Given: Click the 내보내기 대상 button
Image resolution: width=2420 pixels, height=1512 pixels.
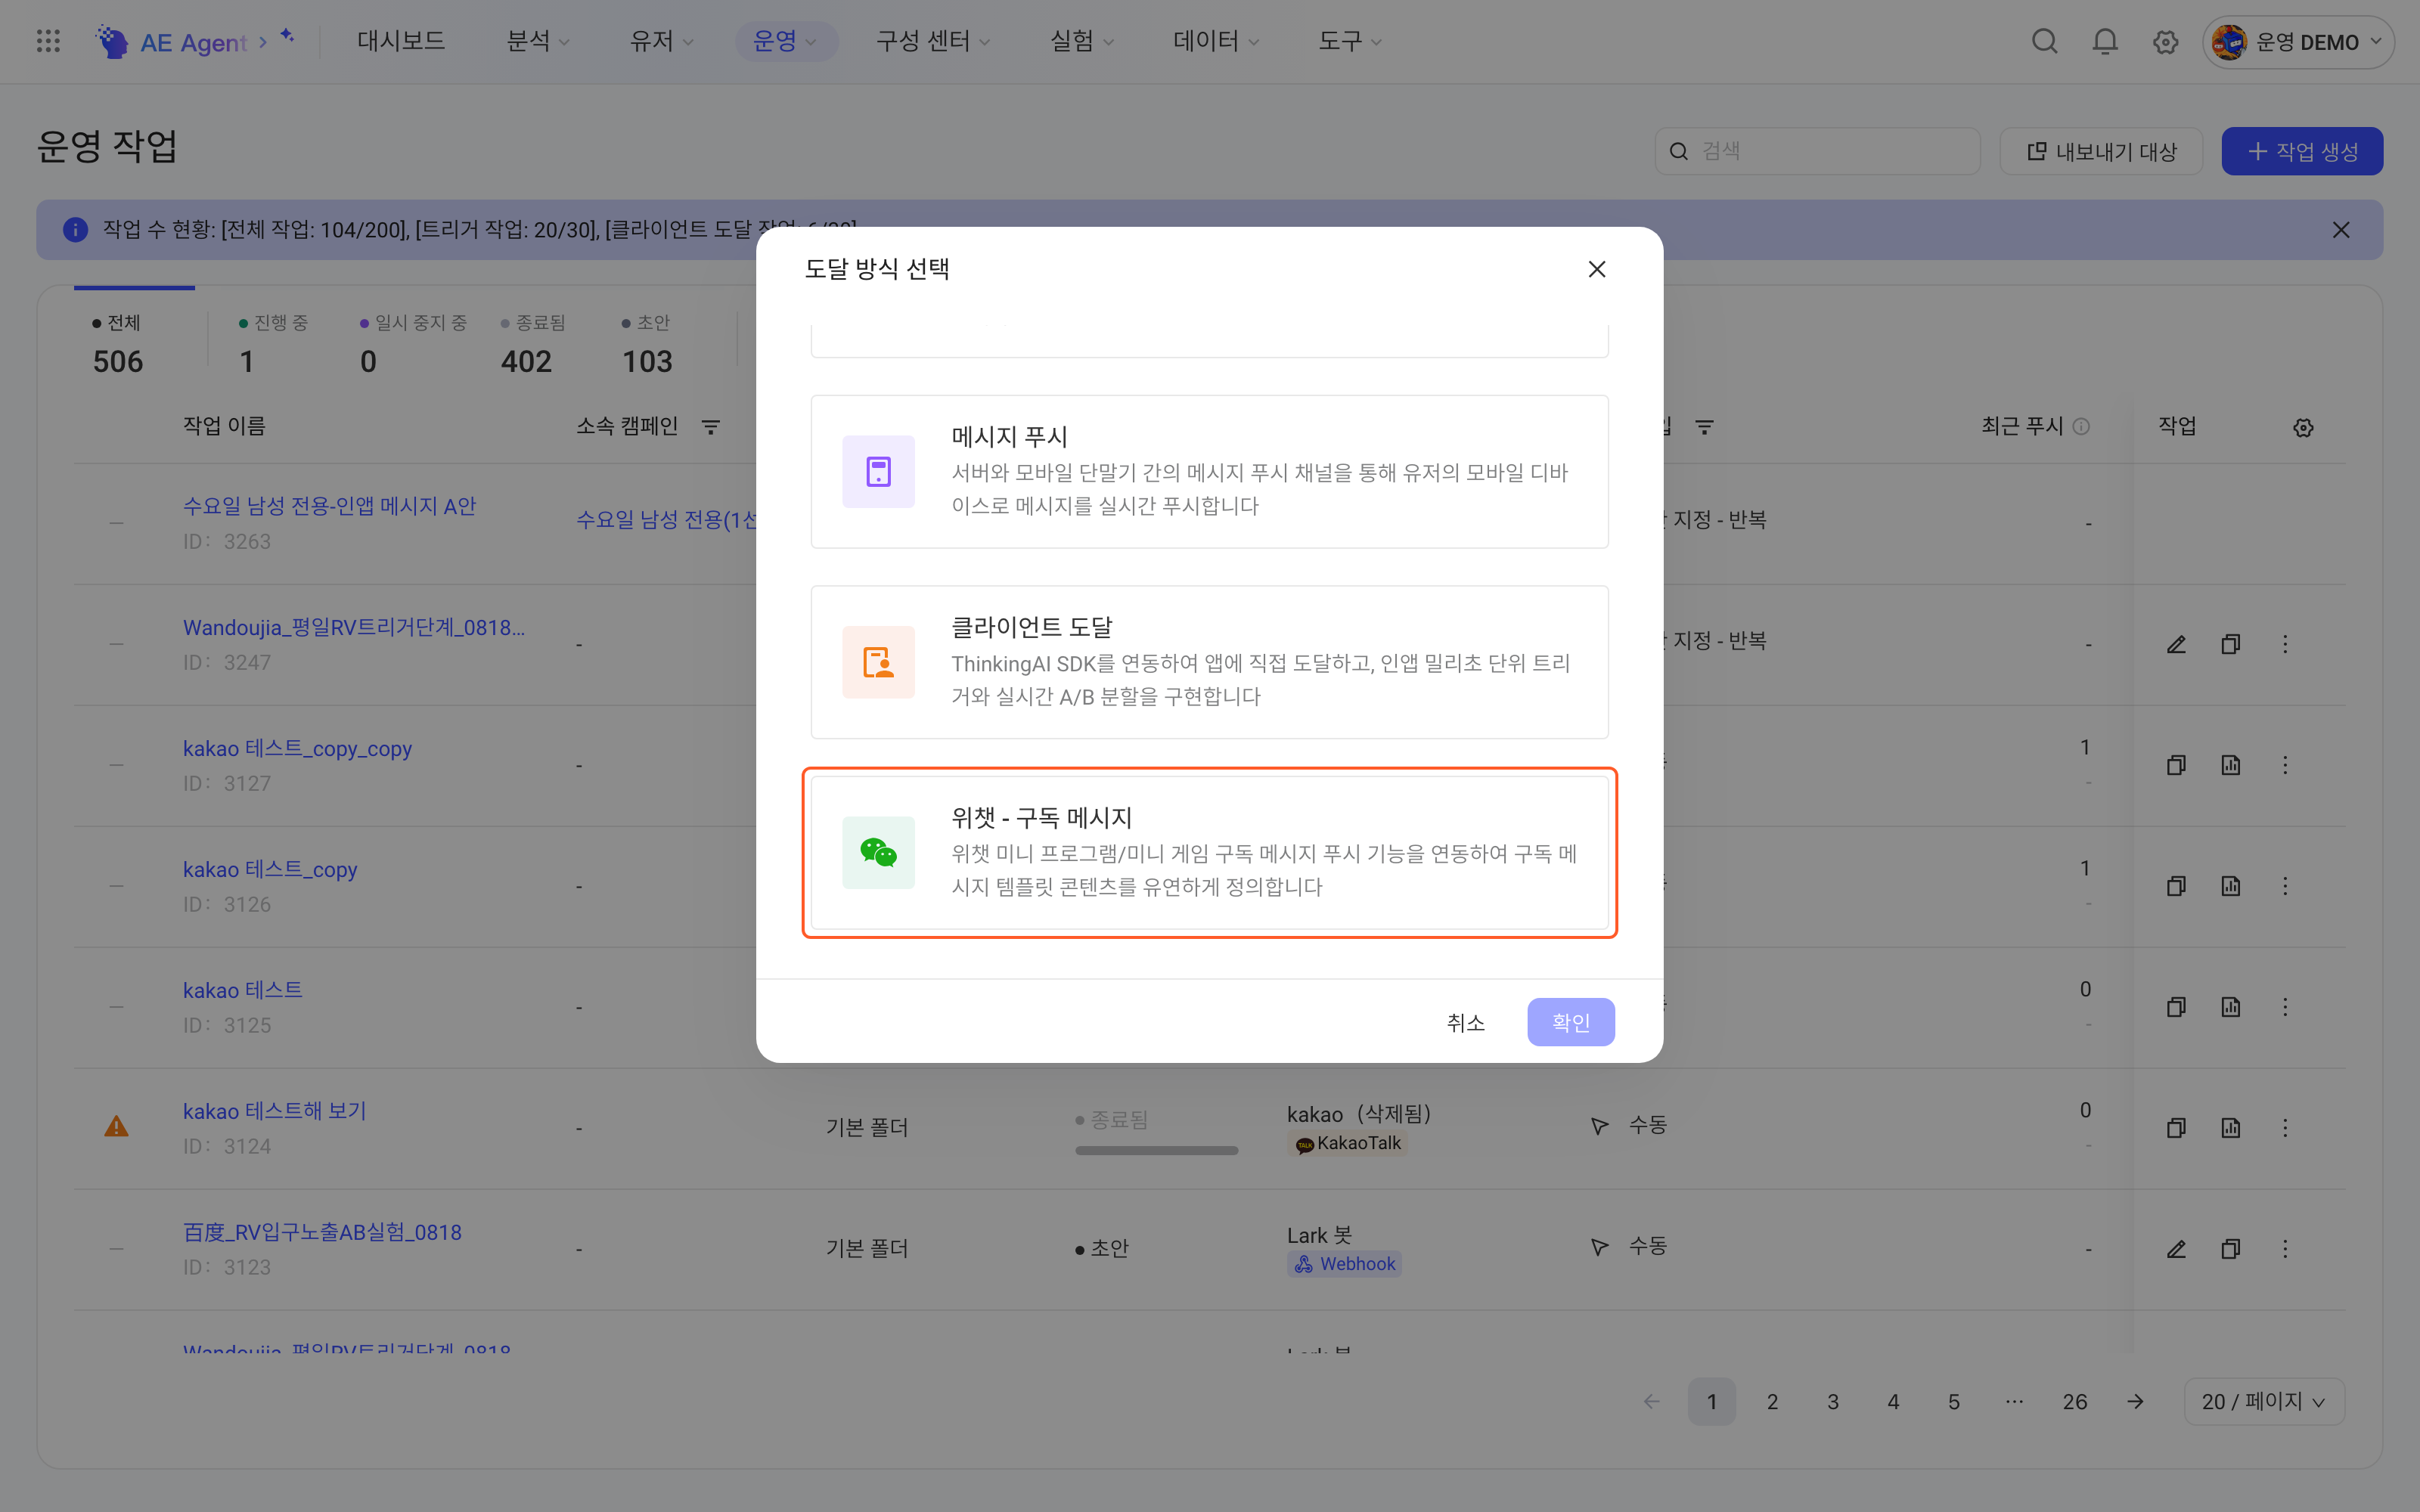Looking at the screenshot, I should [x=2101, y=151].
